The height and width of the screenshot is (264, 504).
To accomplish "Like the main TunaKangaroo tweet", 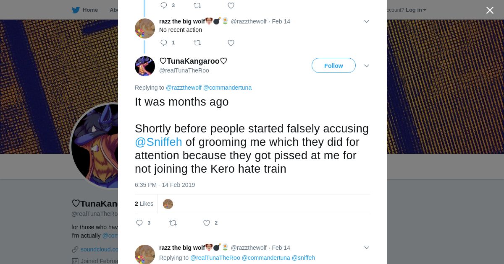I will 207,223.
